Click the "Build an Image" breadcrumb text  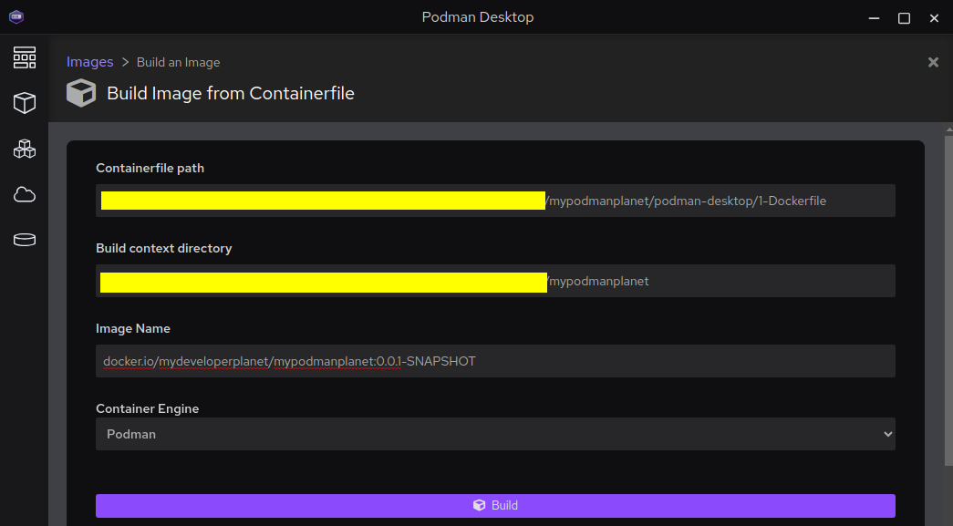[178, 63]
